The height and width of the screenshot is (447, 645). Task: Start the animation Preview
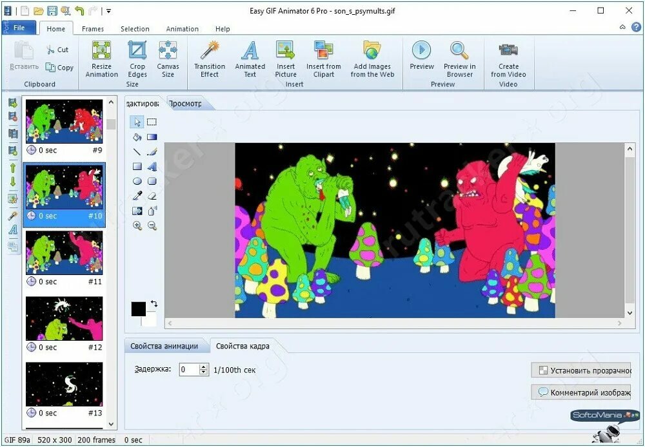tap(422, 55)
